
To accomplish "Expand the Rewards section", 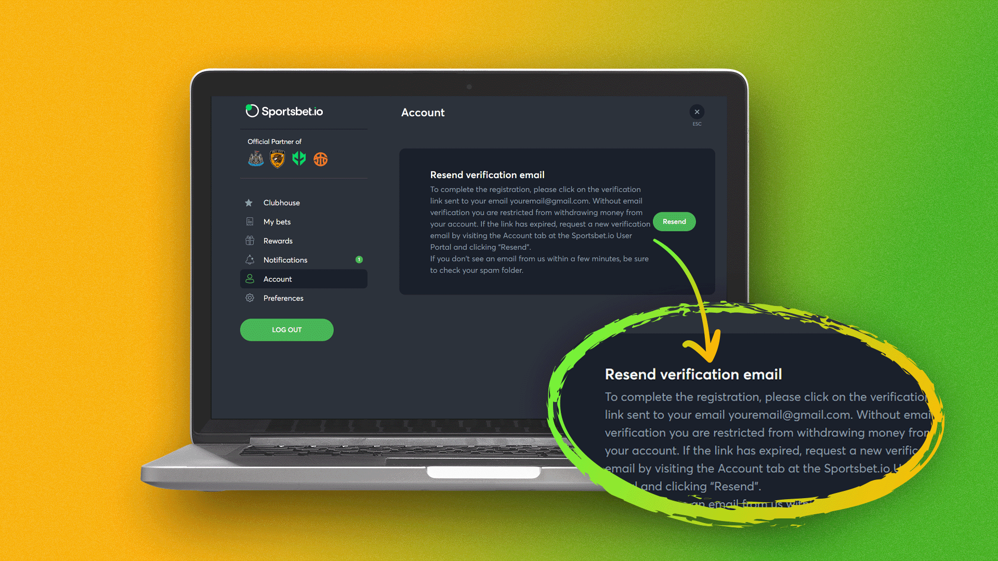I will (278, 241).
